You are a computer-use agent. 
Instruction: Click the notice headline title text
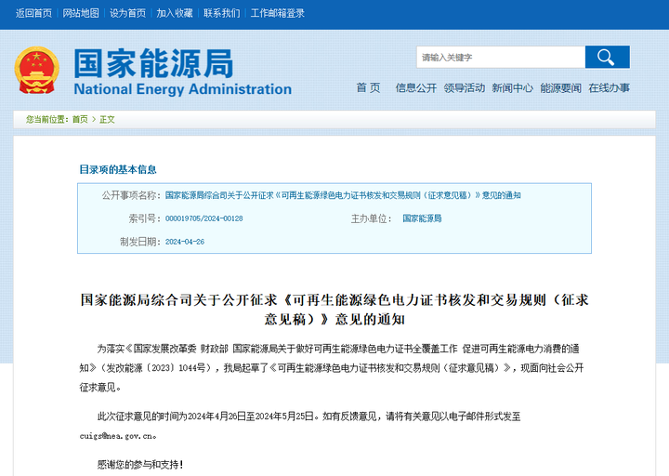pyautogui.click(x=334, y=309)
